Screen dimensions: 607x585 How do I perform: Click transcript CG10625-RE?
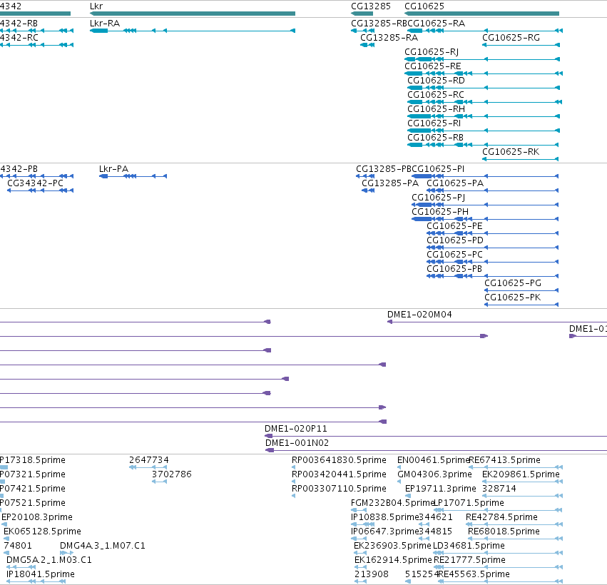pyautogui.click(x=484, y=73)
